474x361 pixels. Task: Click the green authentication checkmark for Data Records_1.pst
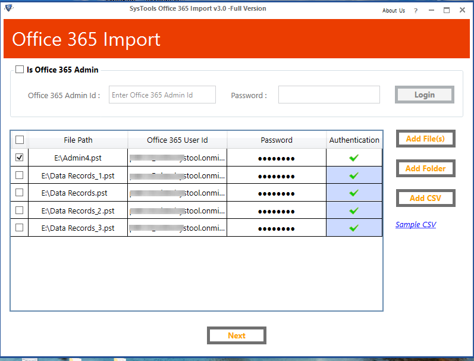(x=354, y=175)
